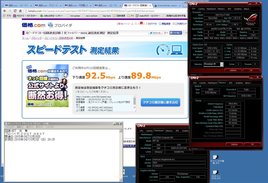Close the active スピードテスト tab
Screen dimensions: 268x183
point(150,6)
